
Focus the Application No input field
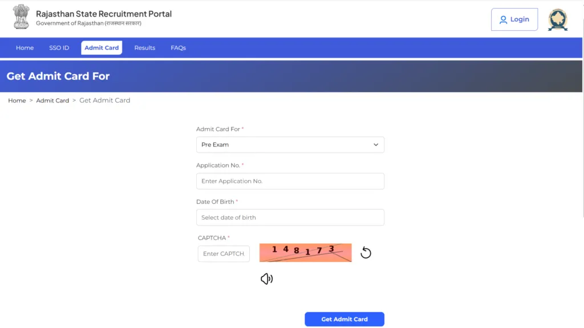290,181
